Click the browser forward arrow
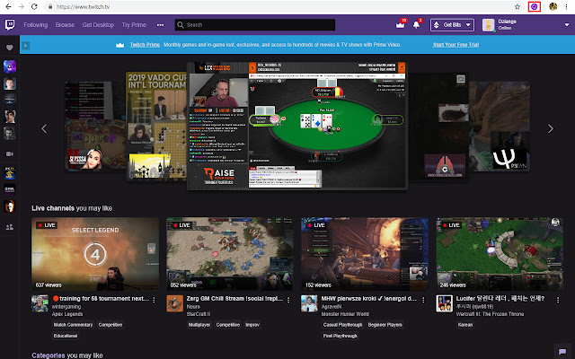The image size is (575, 359). (x=22, y=6)
